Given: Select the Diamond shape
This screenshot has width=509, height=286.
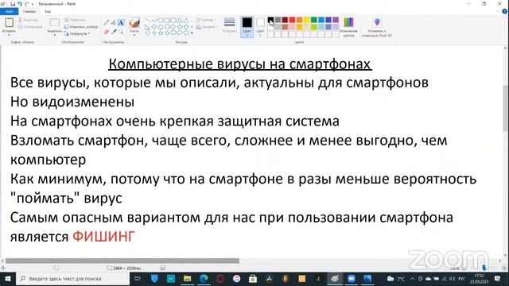Looking at the screenshot, I should click(154, 26).
